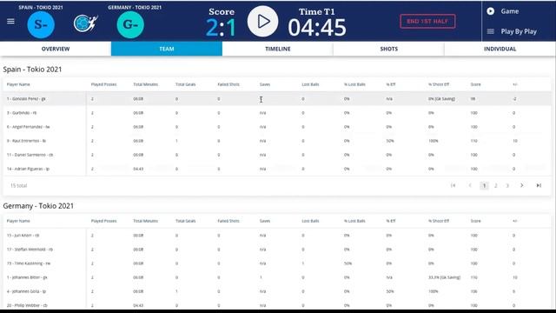Select the 3 - Gurbindo player row
The width and height of the screenshot is (556, 313).
point(277,113)
